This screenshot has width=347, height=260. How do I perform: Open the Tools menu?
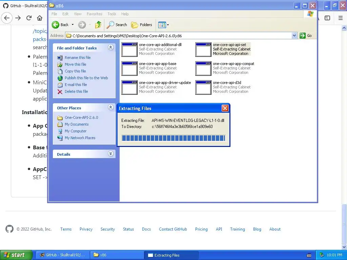(x=112, y=14)
